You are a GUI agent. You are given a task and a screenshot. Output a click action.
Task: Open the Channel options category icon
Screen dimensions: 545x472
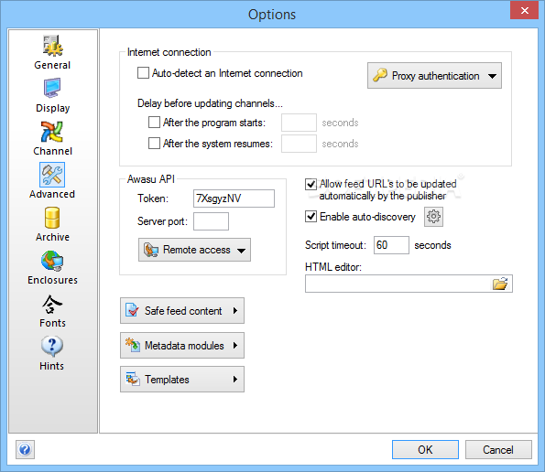click(x=52, y=132)
